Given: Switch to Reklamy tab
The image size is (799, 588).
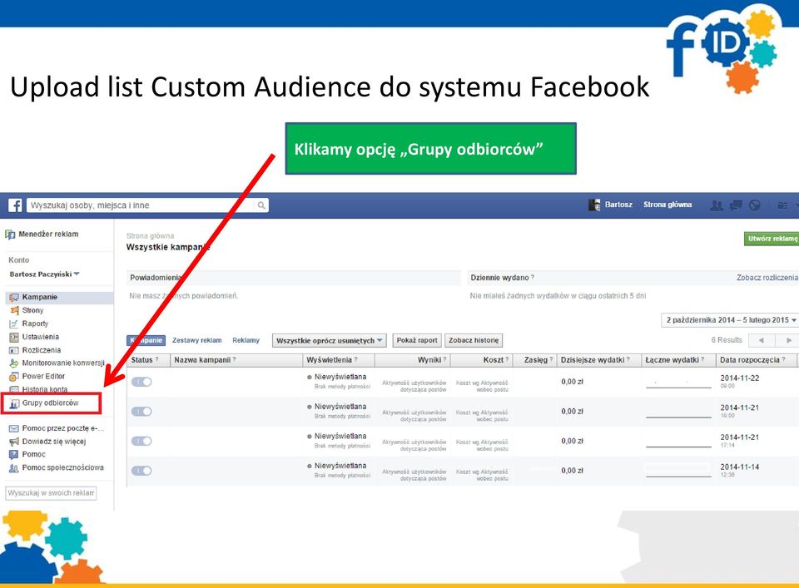Looking at the screenshot, I should [x=246, y=340].
